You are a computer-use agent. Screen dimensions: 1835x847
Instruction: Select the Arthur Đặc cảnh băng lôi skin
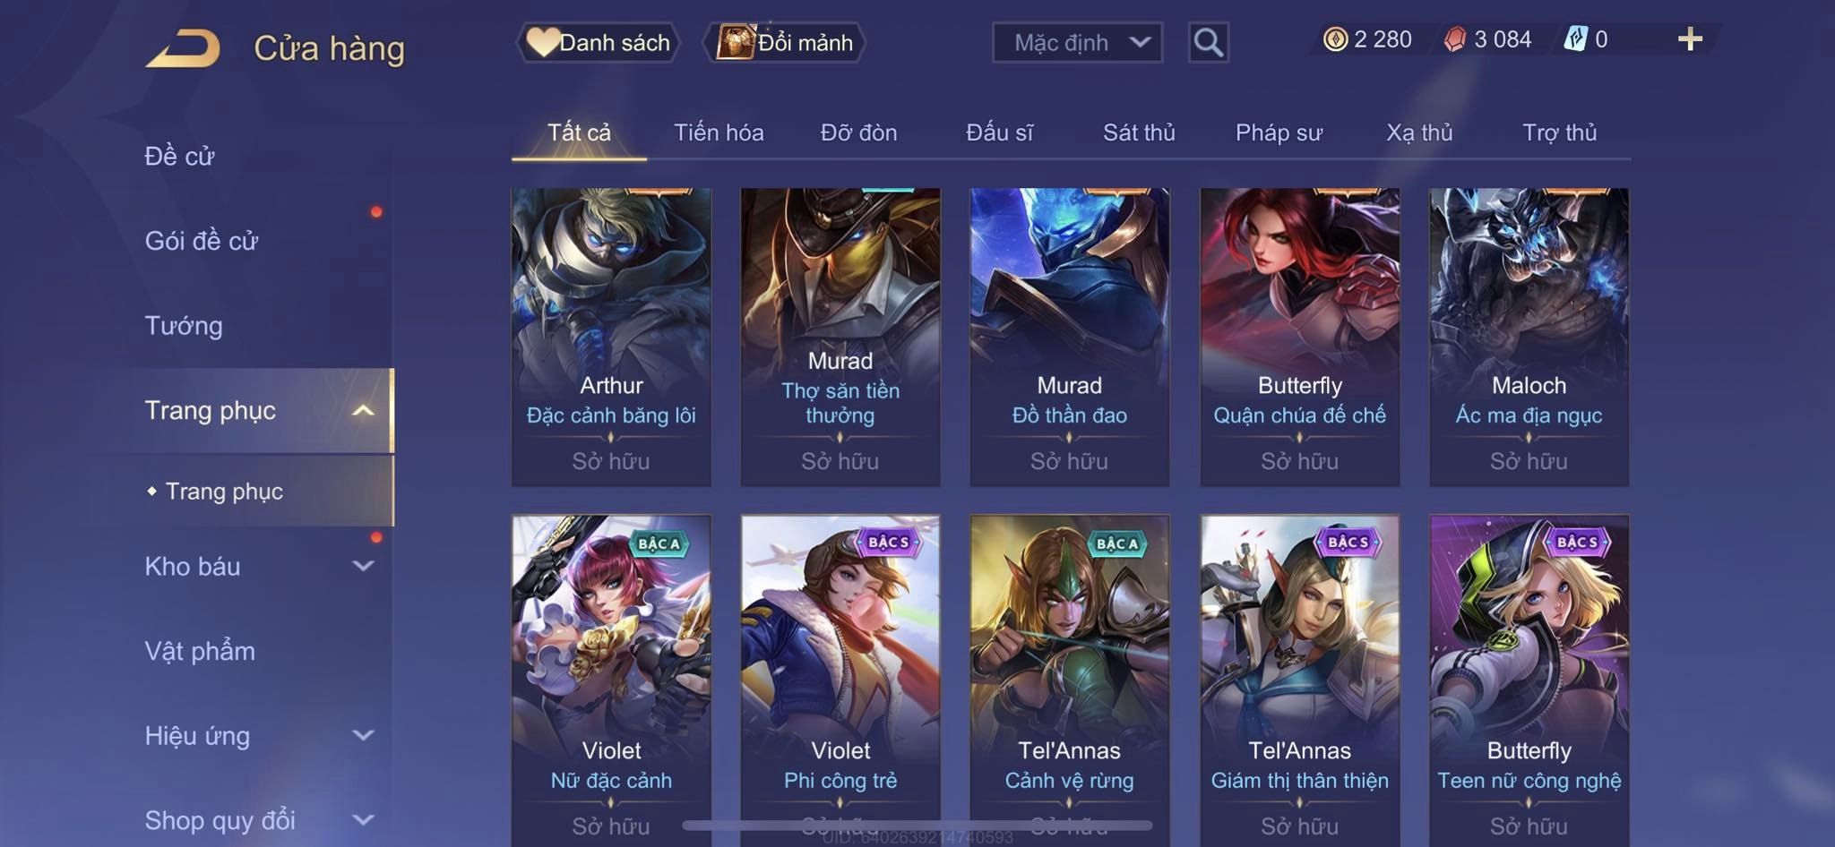[x=611, y=337]
